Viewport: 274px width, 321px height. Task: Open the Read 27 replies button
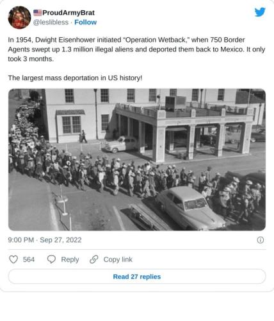(137, 277)
